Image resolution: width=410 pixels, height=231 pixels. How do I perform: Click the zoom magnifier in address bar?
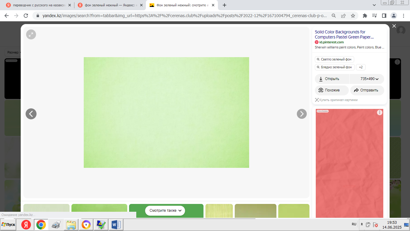pyautogui.click(x=334, y=16)
